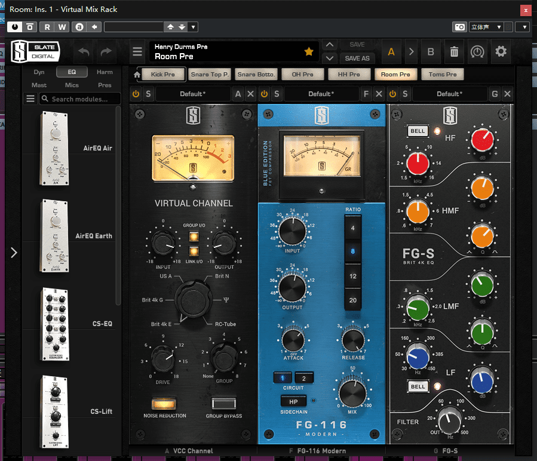The image size is (537, 461).
Task: Remove the VCC Channel module with X
Action: coord(251,94)
